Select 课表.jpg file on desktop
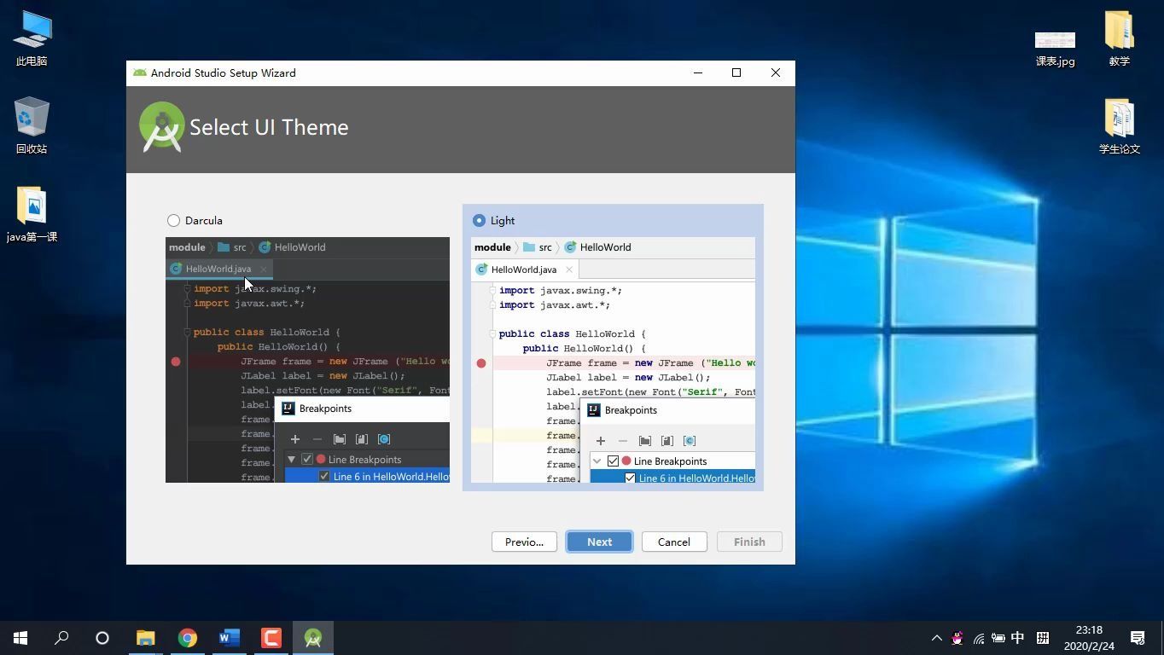The width and height of the screenshot is (1164, 655). click(1056, 49)
